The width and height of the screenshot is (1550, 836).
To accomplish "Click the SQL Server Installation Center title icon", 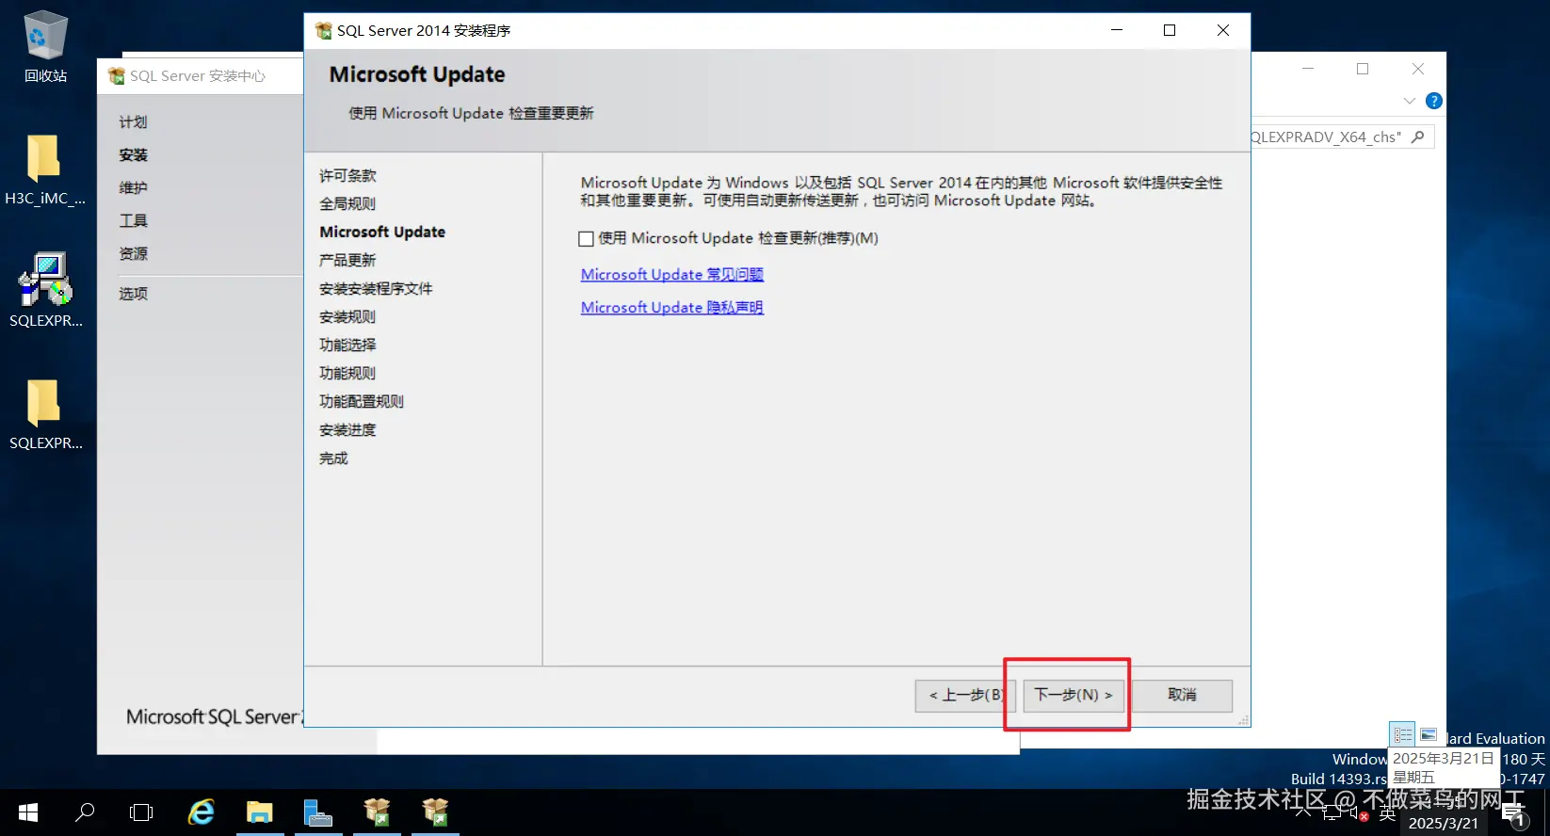I will click(116, 75).
